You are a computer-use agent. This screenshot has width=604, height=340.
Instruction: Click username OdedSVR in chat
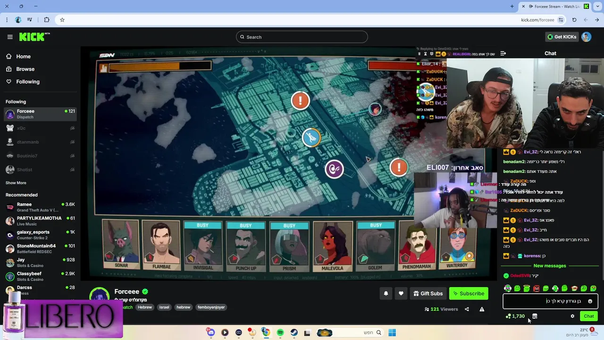coord(520,276)
